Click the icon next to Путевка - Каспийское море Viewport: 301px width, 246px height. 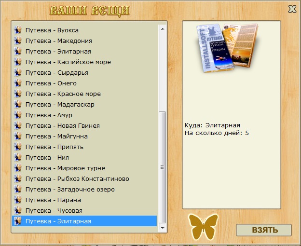pyautogui.click(x=18, y=62)
